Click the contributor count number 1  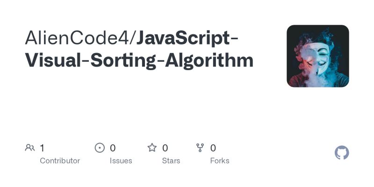42,148
